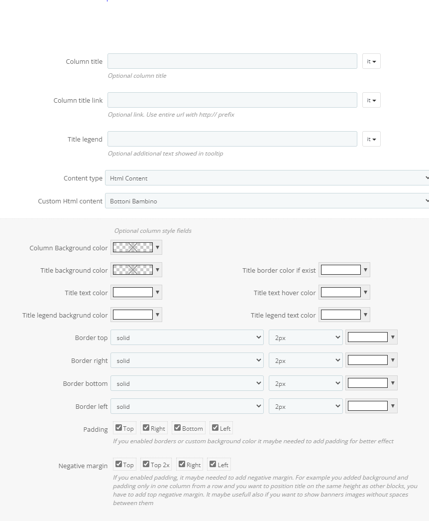Screen dimensions: 429x521
Task: Disable Negative margin Top 2x checkbox
Action: click(x=146, y=464)
